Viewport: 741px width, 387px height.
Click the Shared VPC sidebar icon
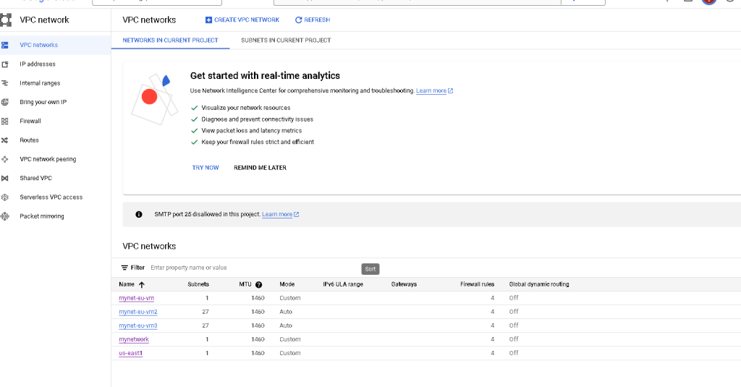point(5,178)
